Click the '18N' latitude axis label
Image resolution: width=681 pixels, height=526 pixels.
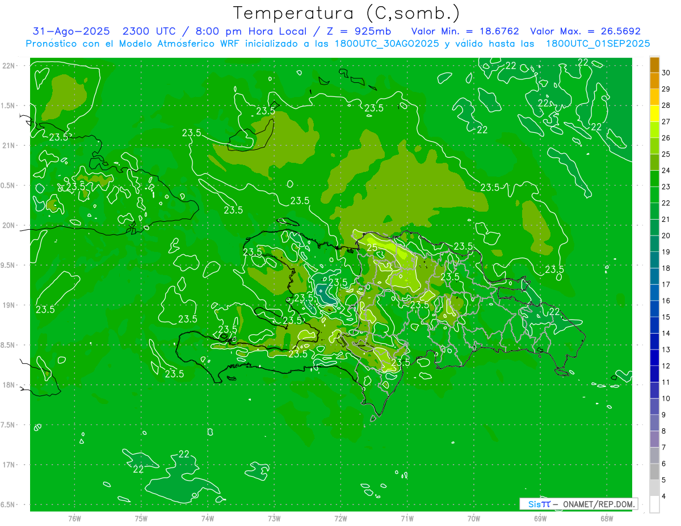[9, 385]
